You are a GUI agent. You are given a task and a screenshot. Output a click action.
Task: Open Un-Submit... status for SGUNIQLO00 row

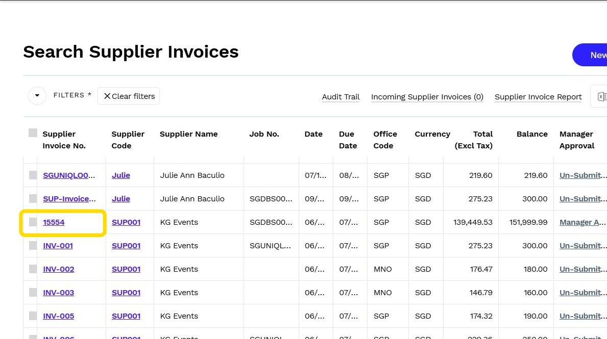(583, 175)
